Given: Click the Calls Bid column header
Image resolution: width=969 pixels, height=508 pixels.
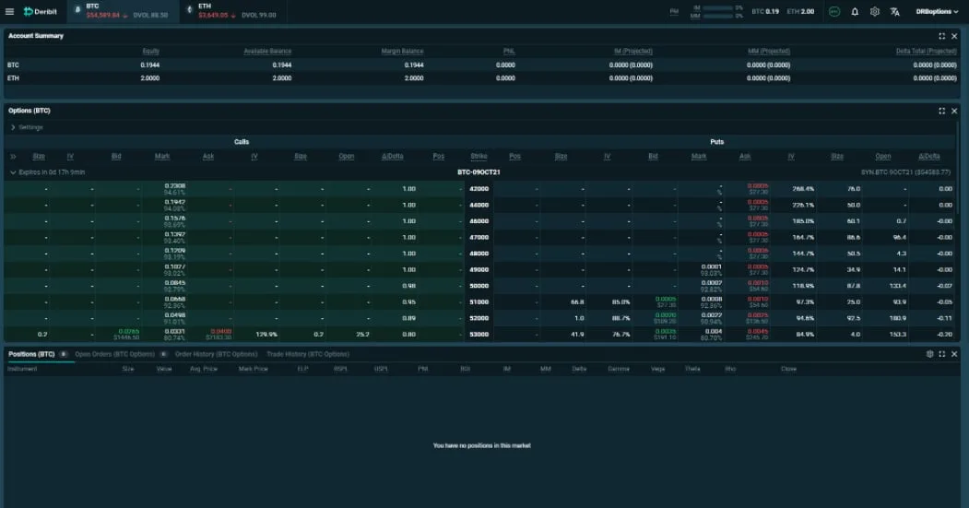Looking at the screenshot, I should (x=116, y=157).
